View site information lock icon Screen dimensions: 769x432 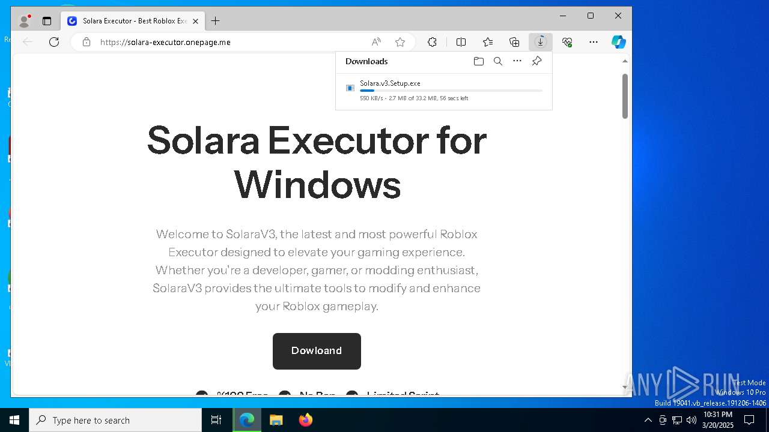point(87,42)
